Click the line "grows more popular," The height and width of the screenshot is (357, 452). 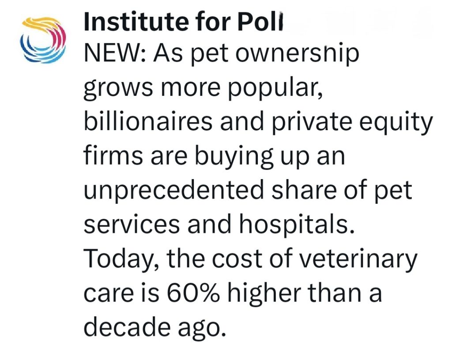(200, 89)
